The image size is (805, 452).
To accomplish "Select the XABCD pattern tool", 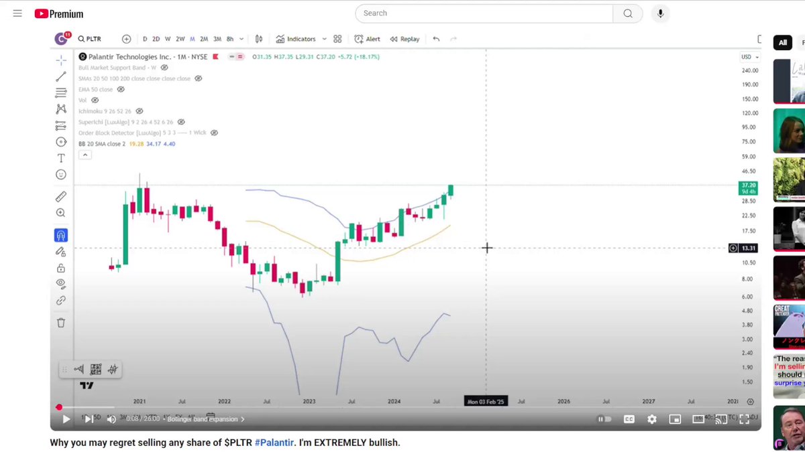I will pos(61,109).
